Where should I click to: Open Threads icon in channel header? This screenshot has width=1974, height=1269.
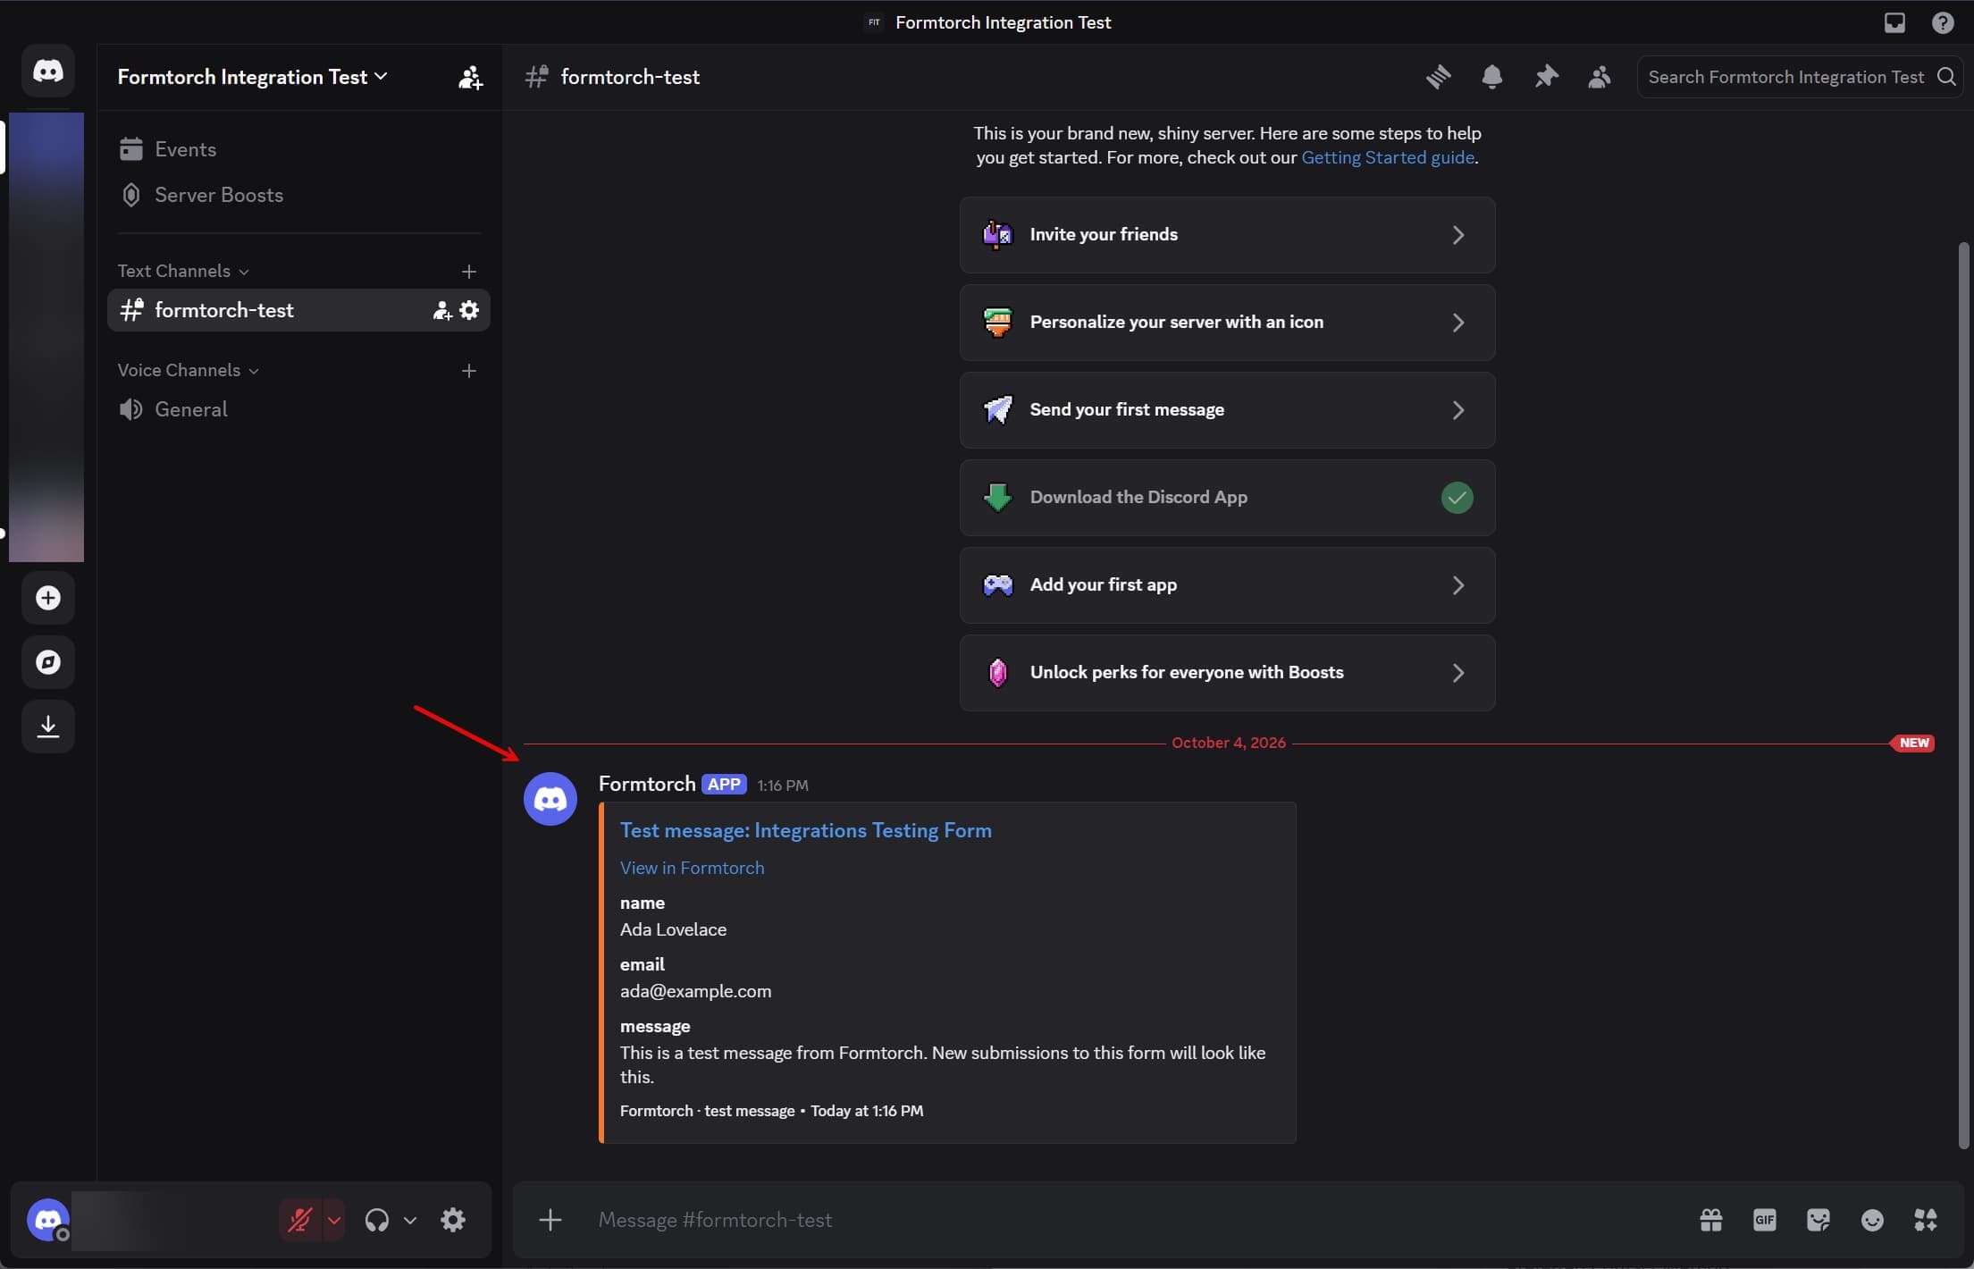point(1439,77)
